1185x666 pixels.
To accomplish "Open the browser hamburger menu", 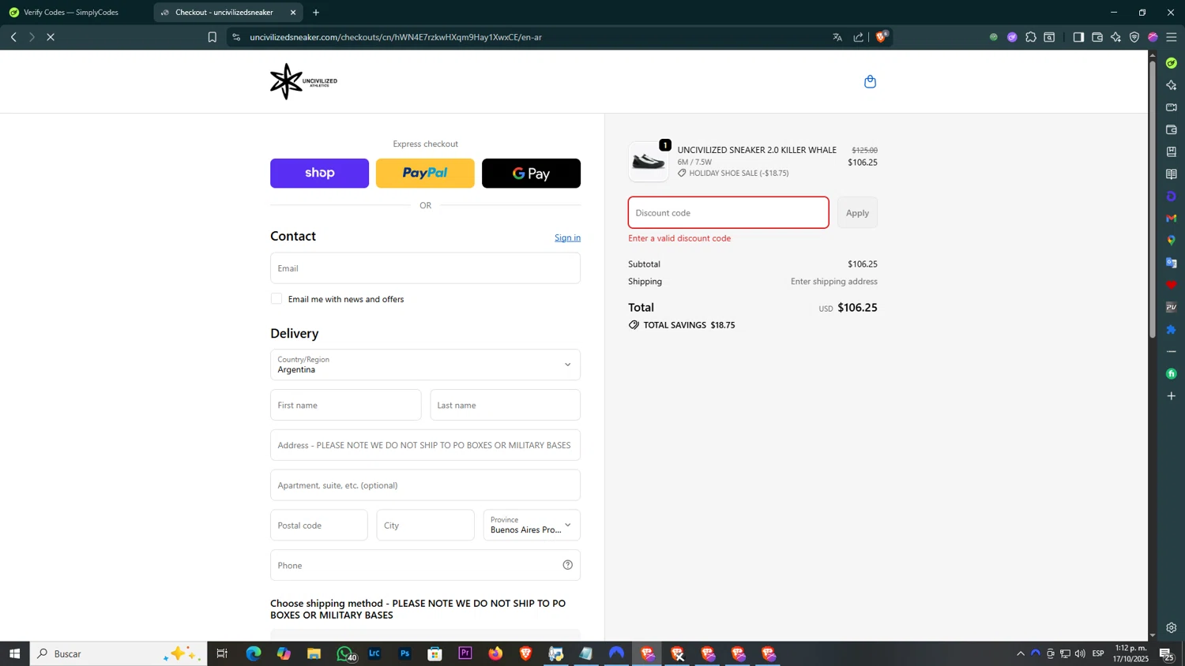I will tap(1172, 37).
